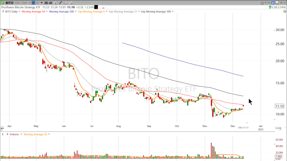The height and width of the screenshot is (161, 287).
Task: Click the green plus add symbol icon
Action: coord(2,3)
